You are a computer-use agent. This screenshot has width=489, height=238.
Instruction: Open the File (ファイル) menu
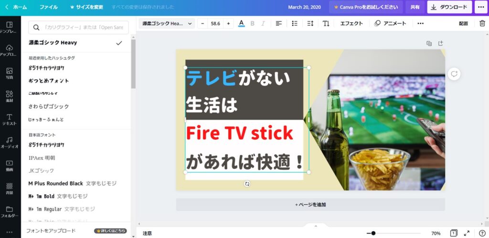pos(48,7)
